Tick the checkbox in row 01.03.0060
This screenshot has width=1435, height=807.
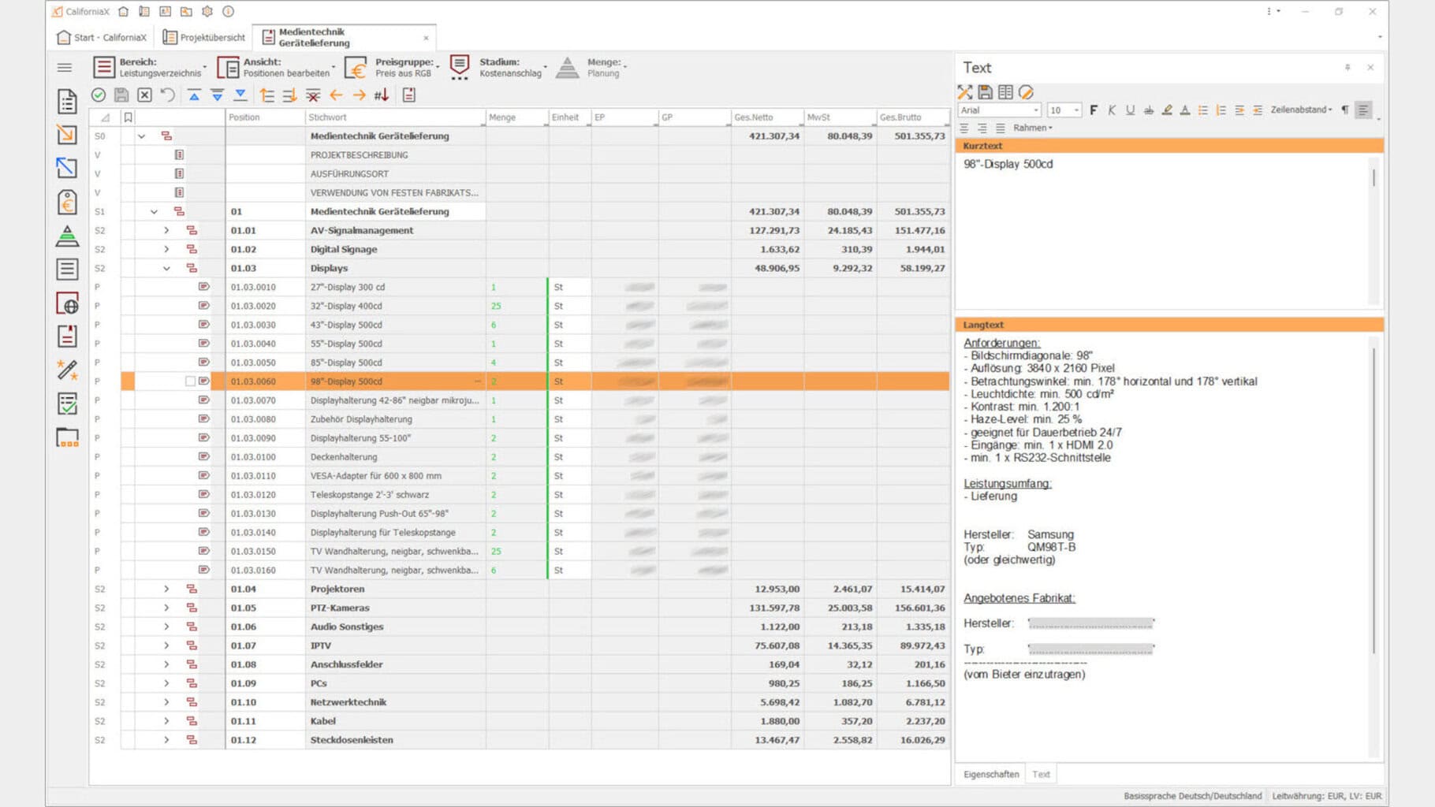click(190, 381)
